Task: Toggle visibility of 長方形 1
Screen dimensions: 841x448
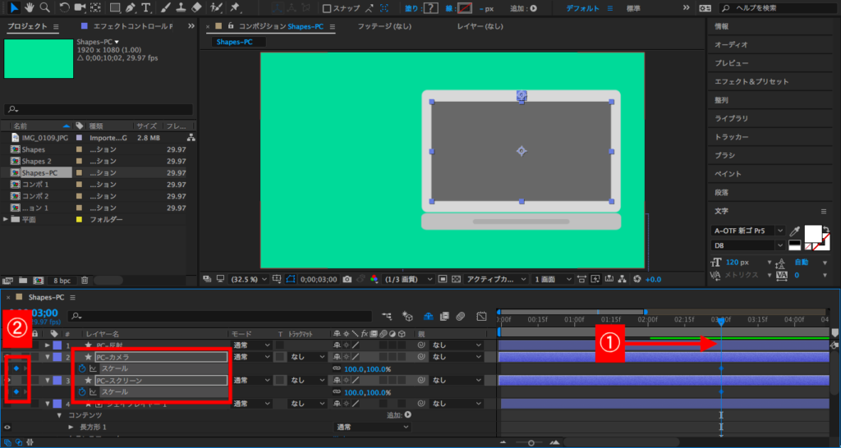Action: pos(8,427)
